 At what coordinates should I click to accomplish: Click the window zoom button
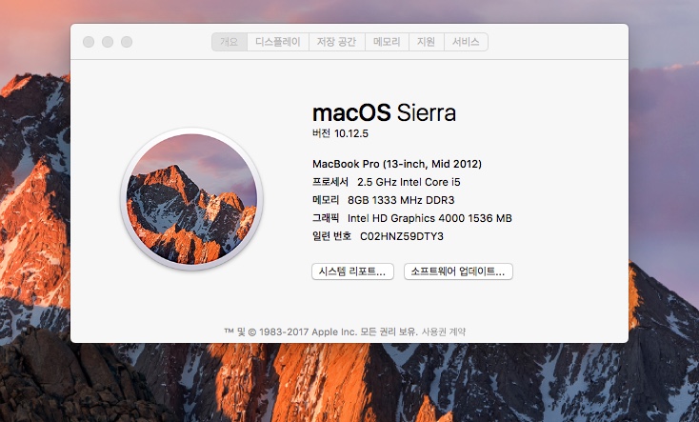pos(127,42)
